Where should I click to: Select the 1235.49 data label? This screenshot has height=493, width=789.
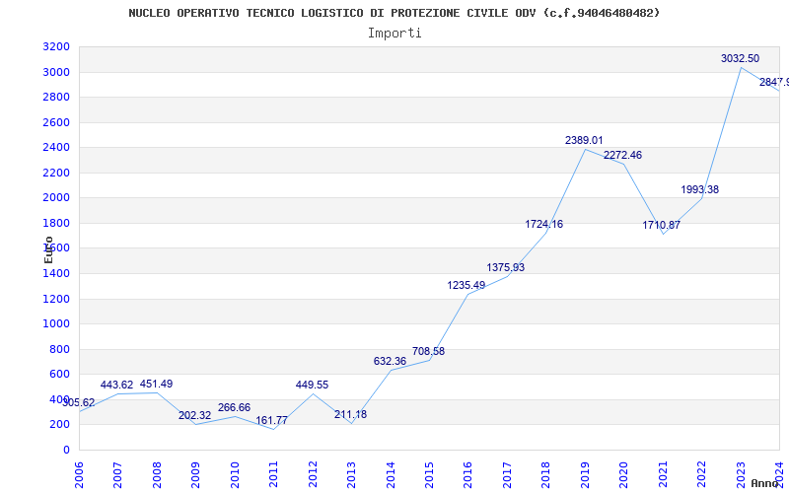[466, 285]
